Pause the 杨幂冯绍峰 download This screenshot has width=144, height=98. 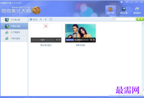point(91,40)
